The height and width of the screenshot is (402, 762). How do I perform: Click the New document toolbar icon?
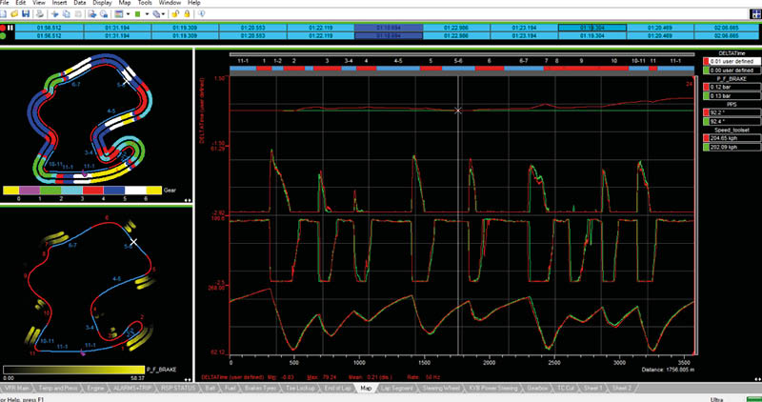(x=5, y=13)
